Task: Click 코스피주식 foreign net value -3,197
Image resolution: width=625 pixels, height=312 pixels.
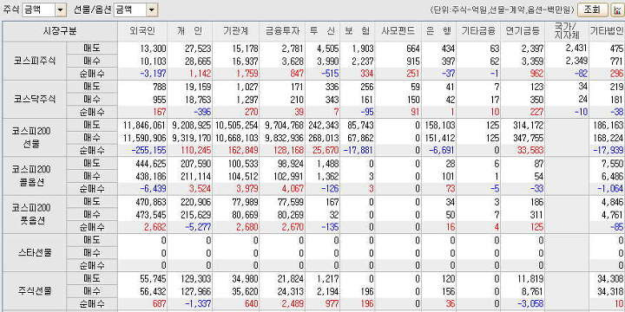Action: point(153,74)
